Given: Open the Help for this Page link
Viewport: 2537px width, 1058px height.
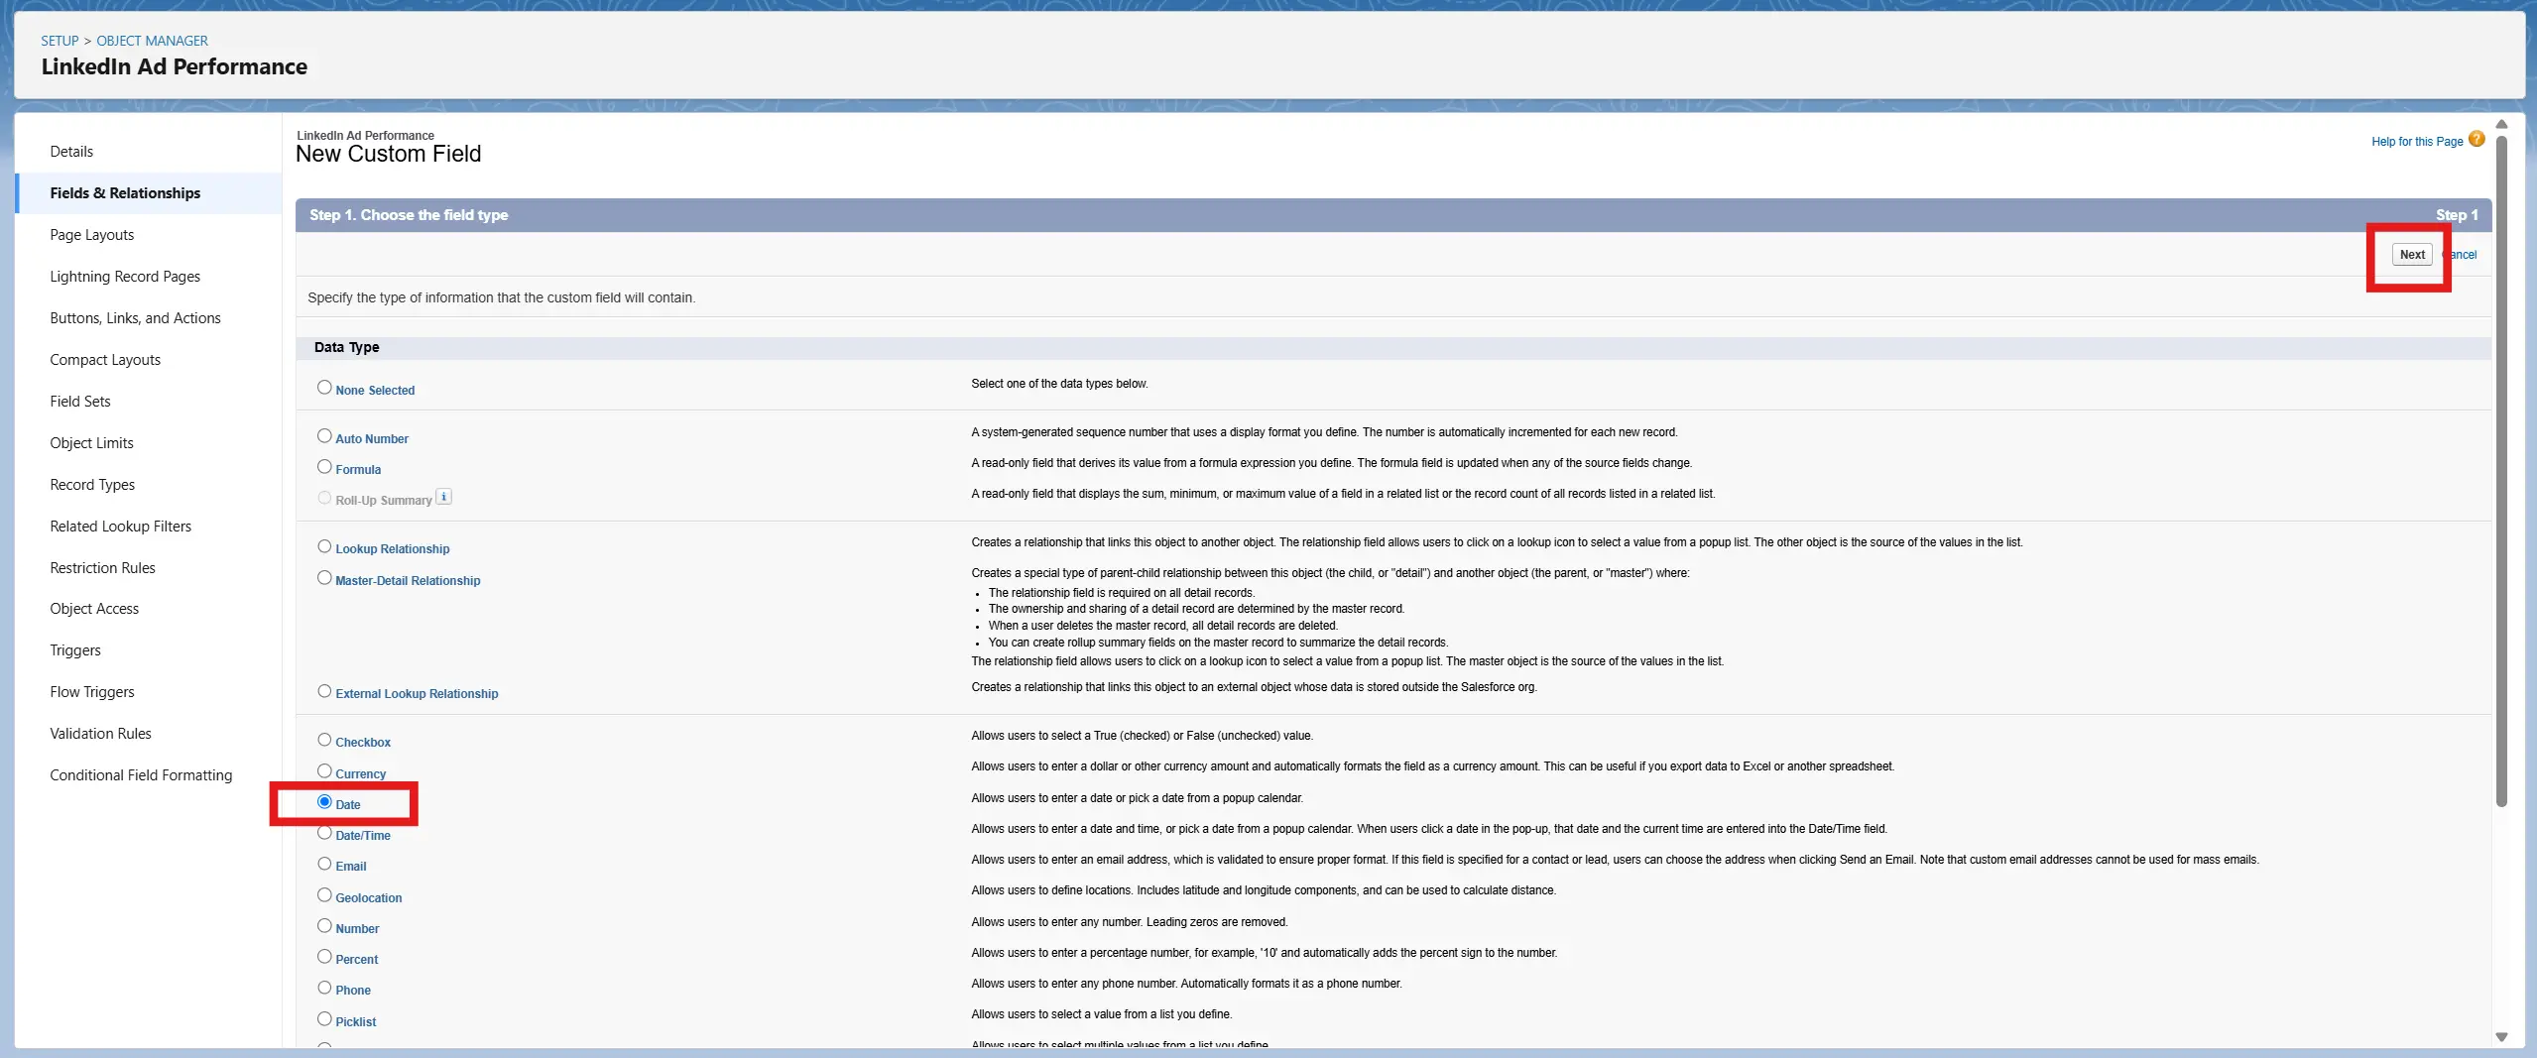Looking at the screenshot, I should [2416, 142].
